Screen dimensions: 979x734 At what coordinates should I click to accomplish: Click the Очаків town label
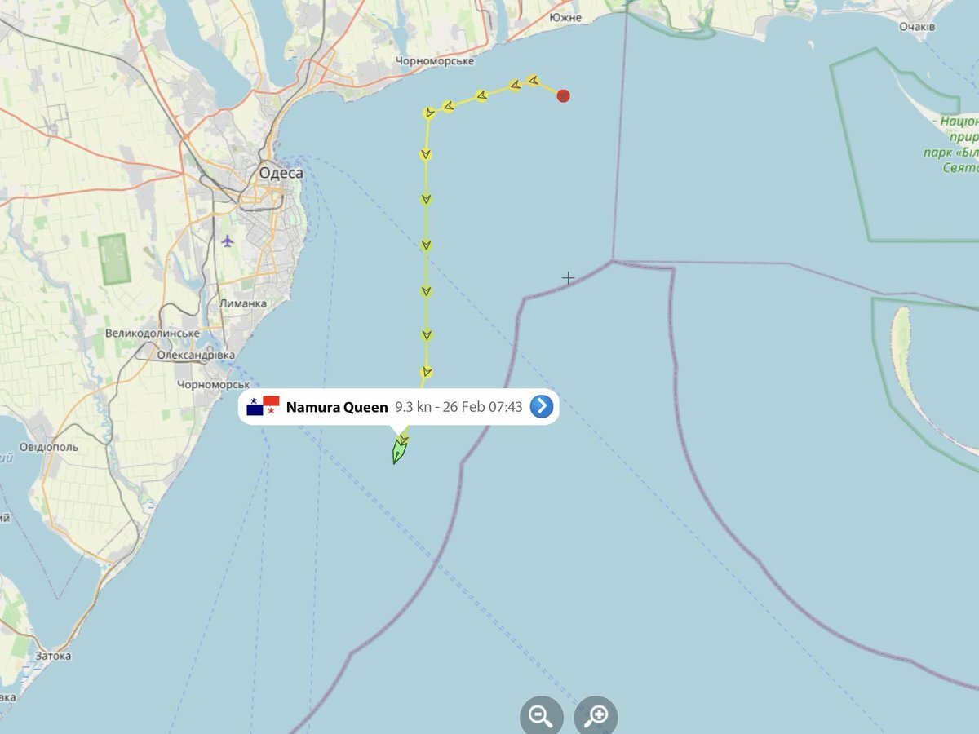pyautogui.click(x=917, y=27)
